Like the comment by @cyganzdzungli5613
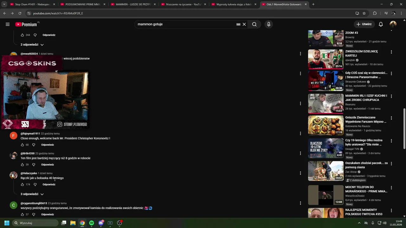 (x=22, y=214)
